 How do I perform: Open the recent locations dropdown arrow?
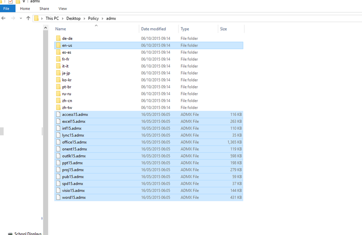click(x=21, y=18)
